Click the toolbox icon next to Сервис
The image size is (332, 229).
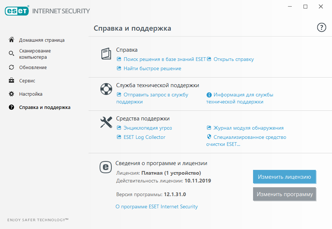[11, 81]
